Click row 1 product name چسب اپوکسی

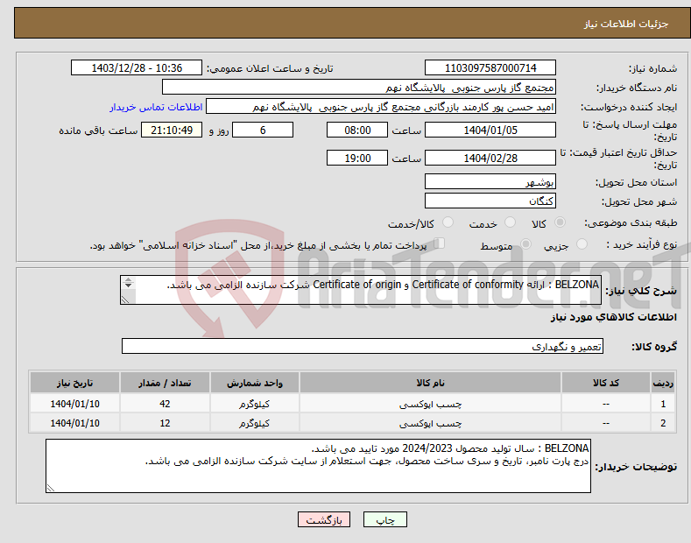coord(430,404)
